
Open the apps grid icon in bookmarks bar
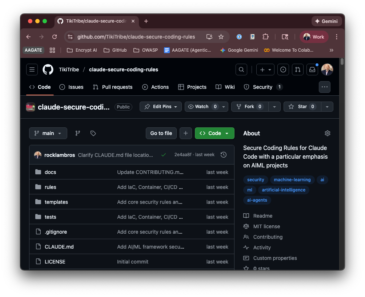(x=52, y=50)
